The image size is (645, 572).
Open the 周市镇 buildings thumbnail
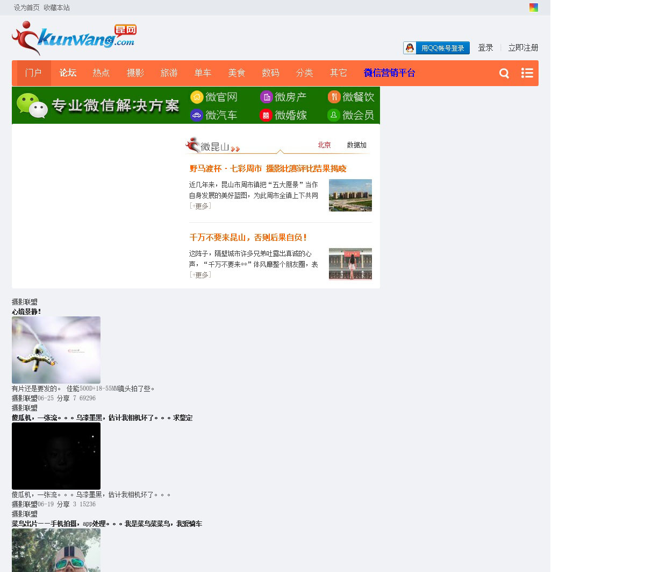(x=350, y=195)
